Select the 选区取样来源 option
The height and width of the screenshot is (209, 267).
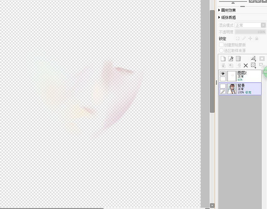point(221,51)
